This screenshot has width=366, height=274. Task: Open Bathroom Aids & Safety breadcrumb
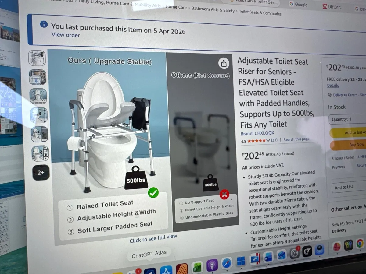pos(213,9)
